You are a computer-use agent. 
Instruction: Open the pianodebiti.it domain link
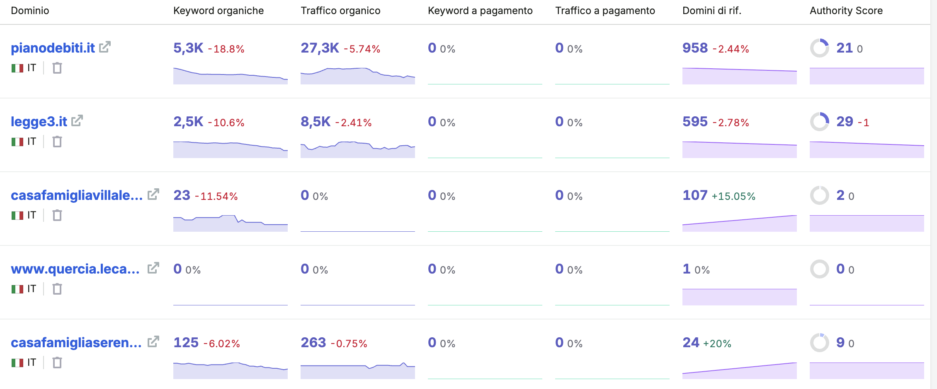point(53,48)
